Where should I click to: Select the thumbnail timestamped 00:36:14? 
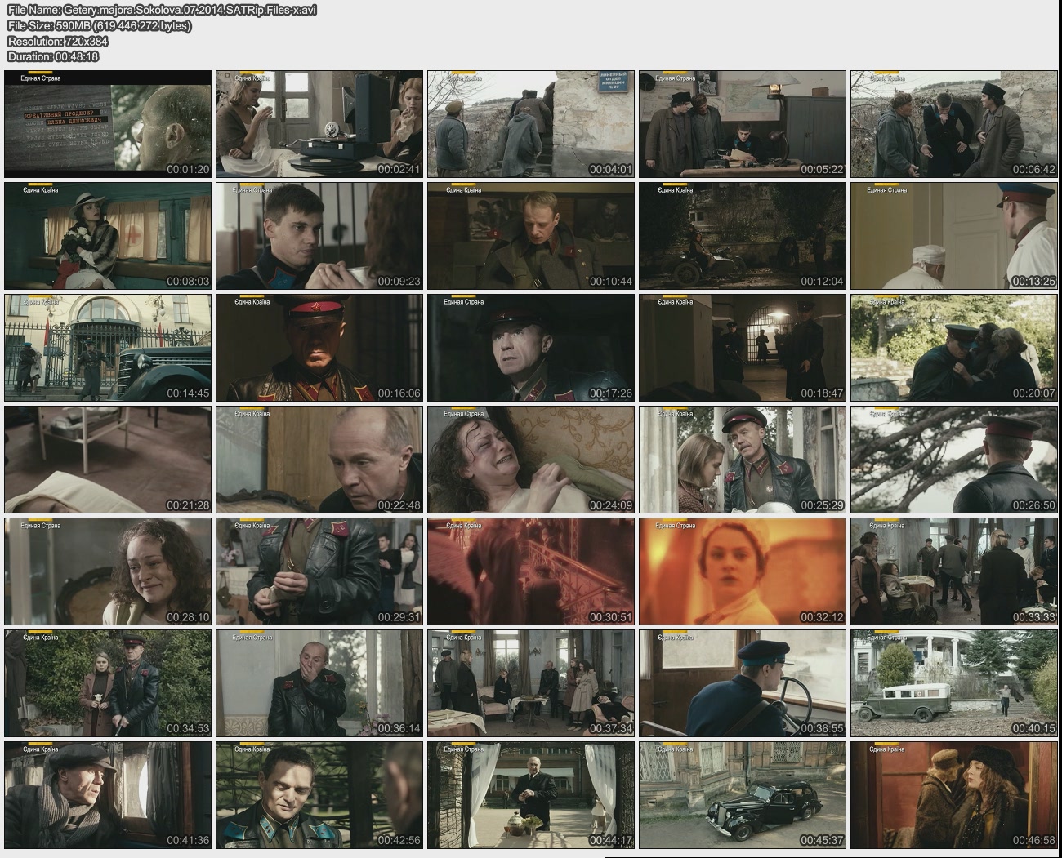[x=319, y=683]
